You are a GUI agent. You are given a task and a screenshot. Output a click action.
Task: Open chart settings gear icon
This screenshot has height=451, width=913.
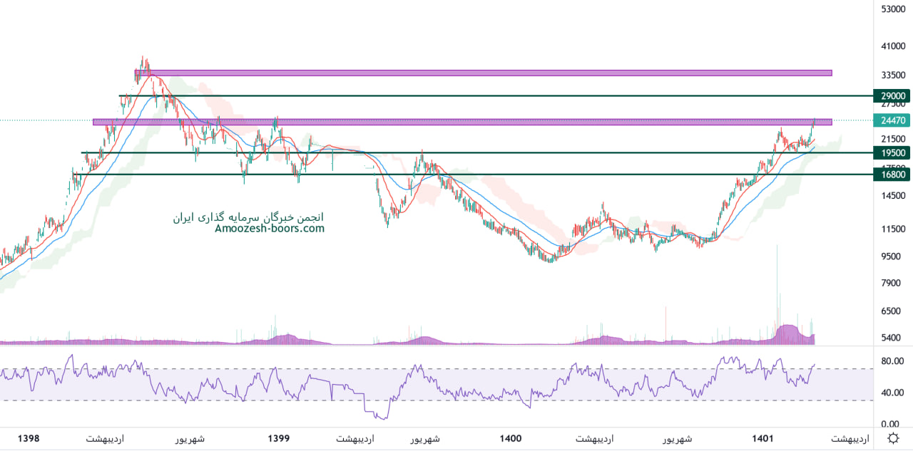tap(892, 438)
